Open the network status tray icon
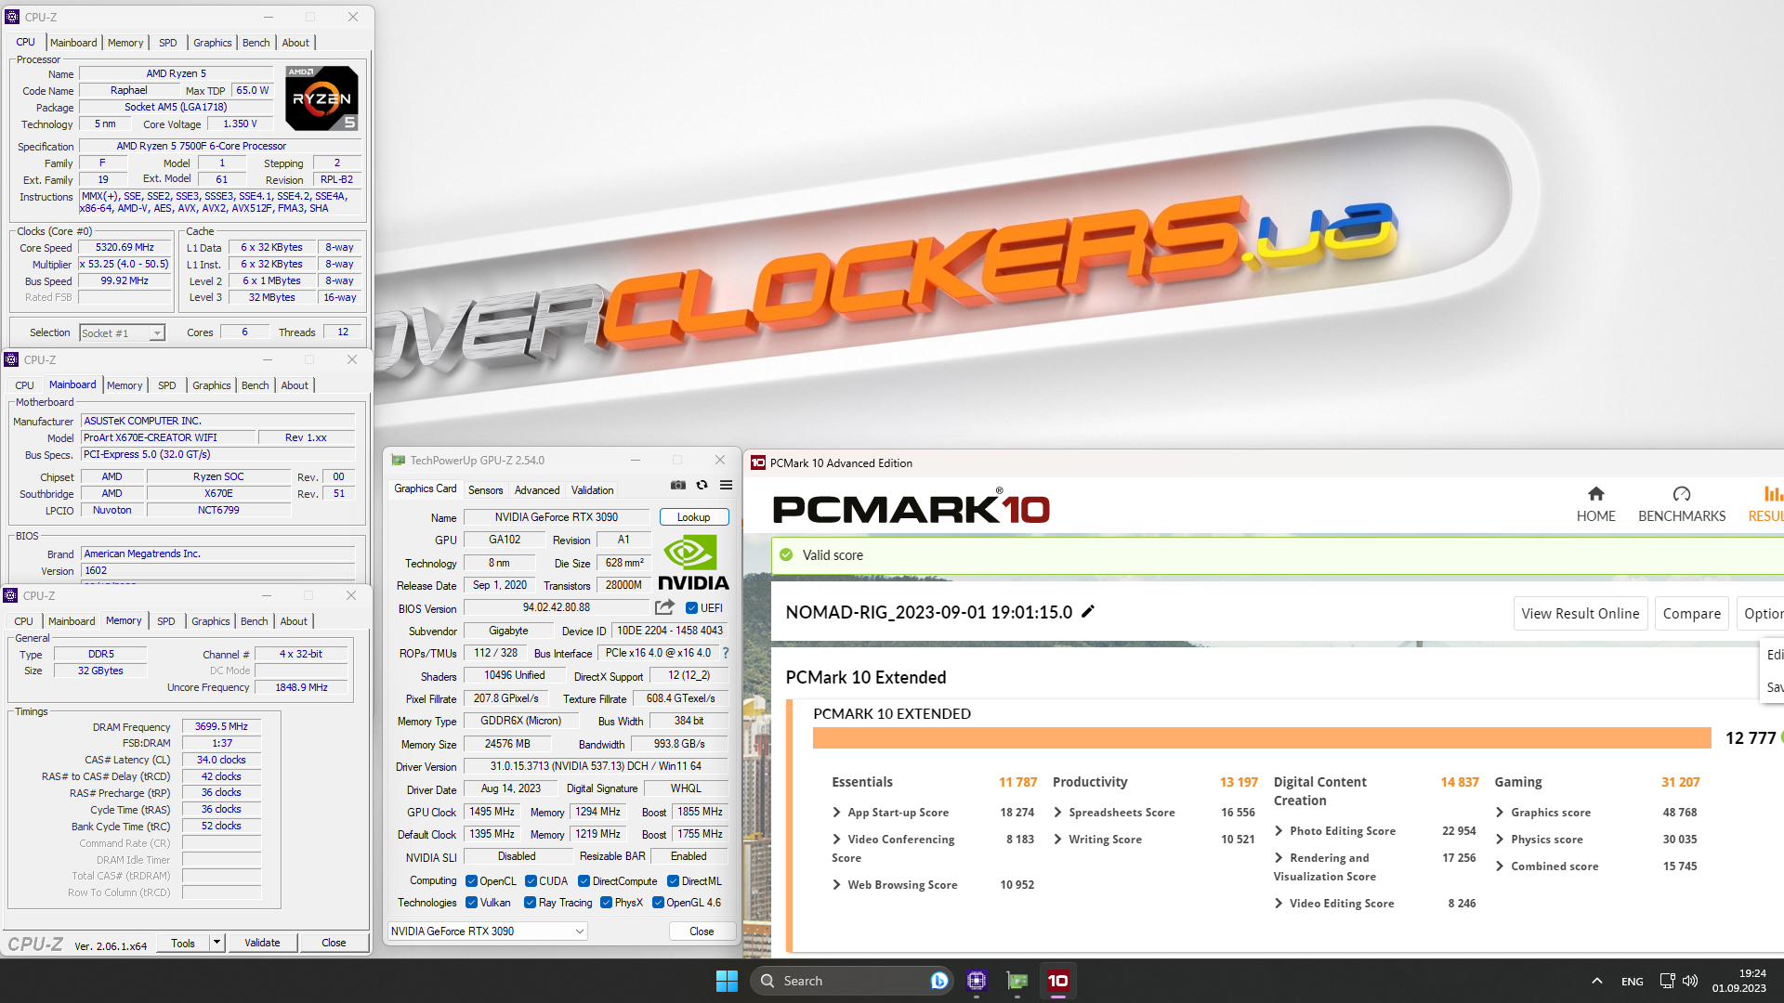This screenshot has height=1003, width=1784. pyautogui.click(x=1667, y=981)
